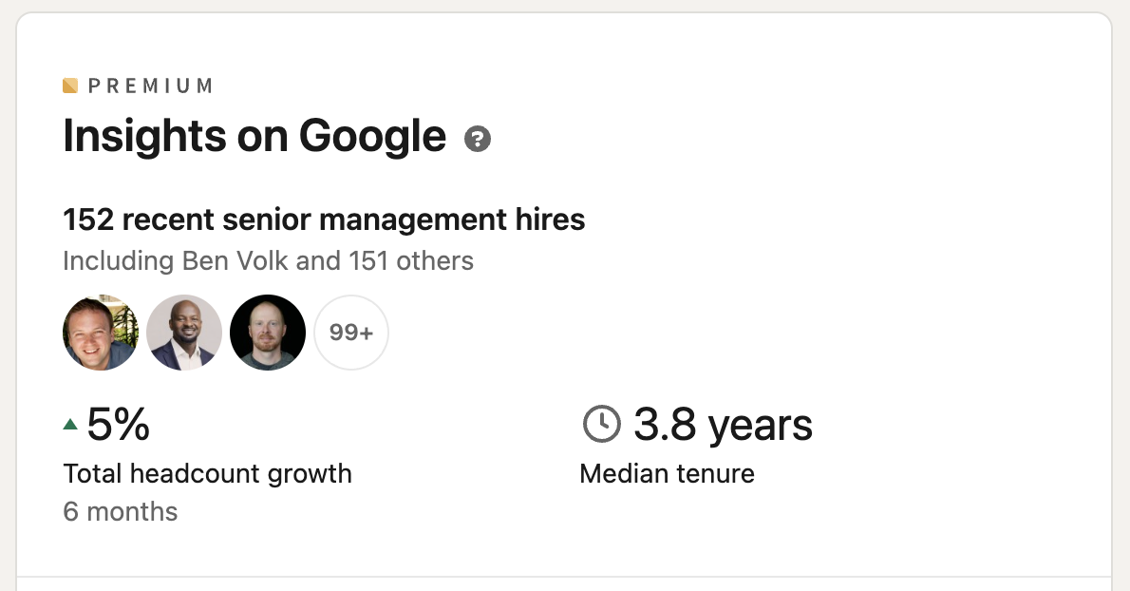The height and width of the screenshot is (591, 1130).
Task: Click the Total headcount growth label
Action: click(x=207, y=473)
